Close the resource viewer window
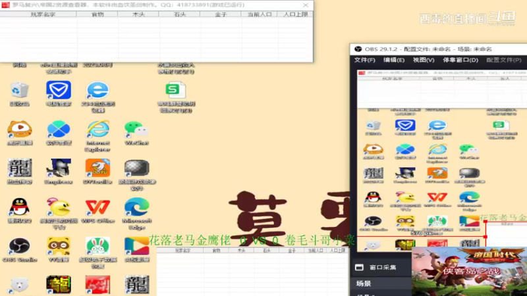 tap(305, 5)
